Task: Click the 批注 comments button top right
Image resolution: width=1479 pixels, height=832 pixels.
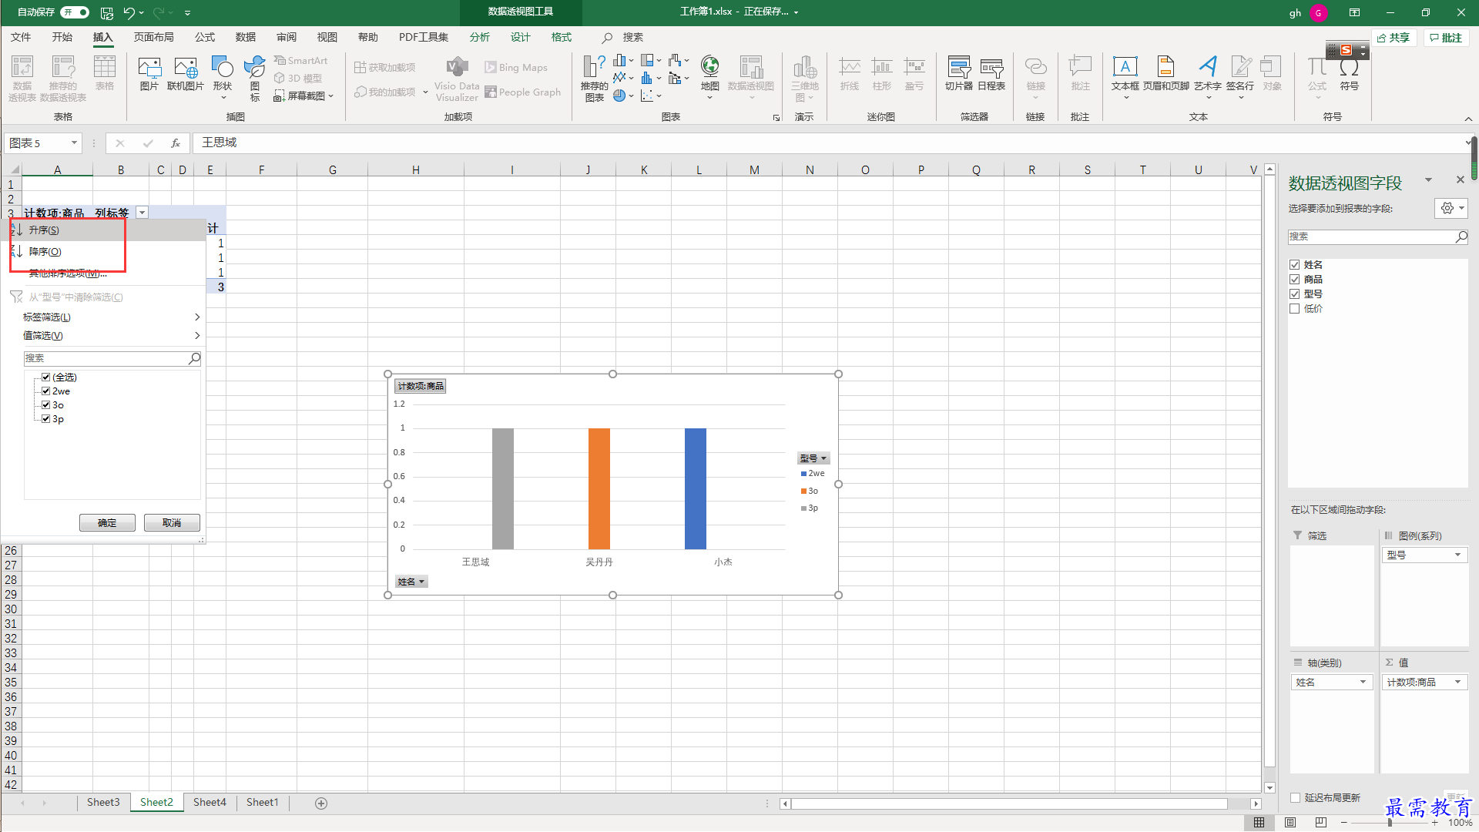Action: click(1446, 38)
